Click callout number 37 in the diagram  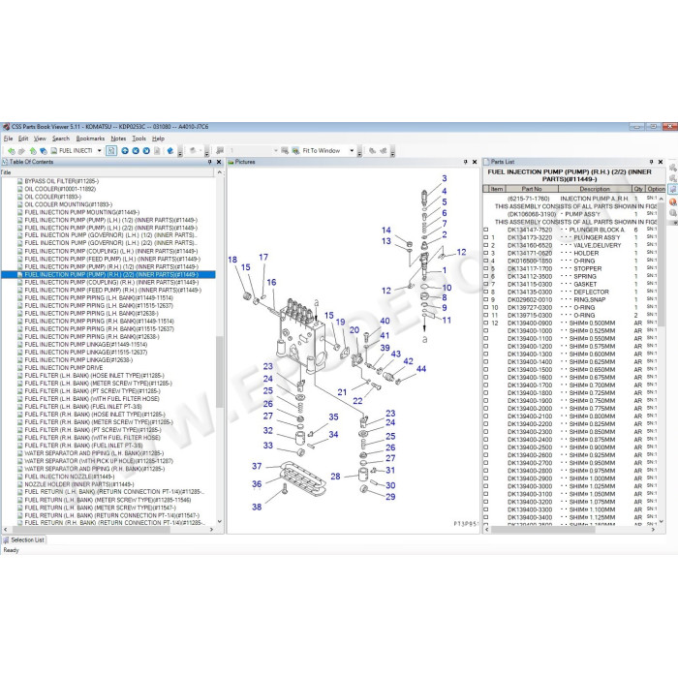257,466
